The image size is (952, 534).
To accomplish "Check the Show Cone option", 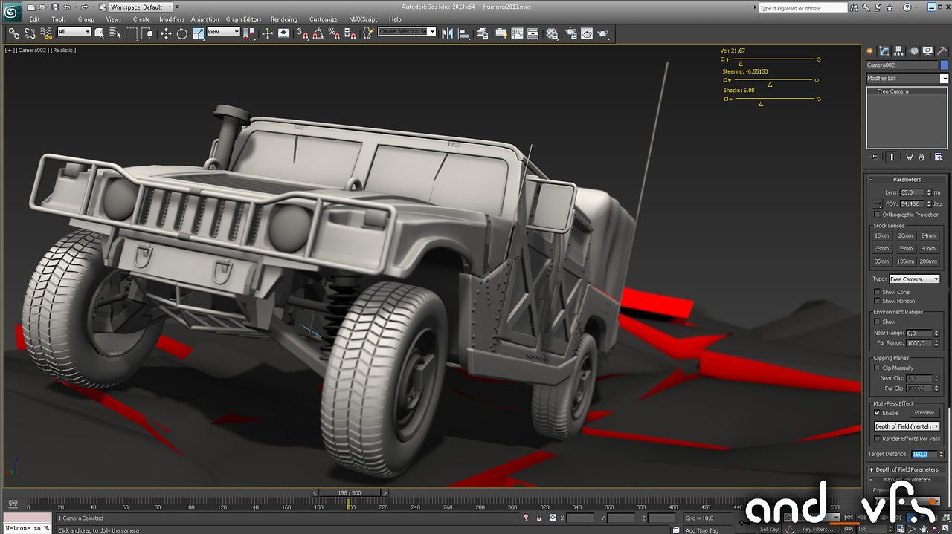I will (x=877, y=292).
